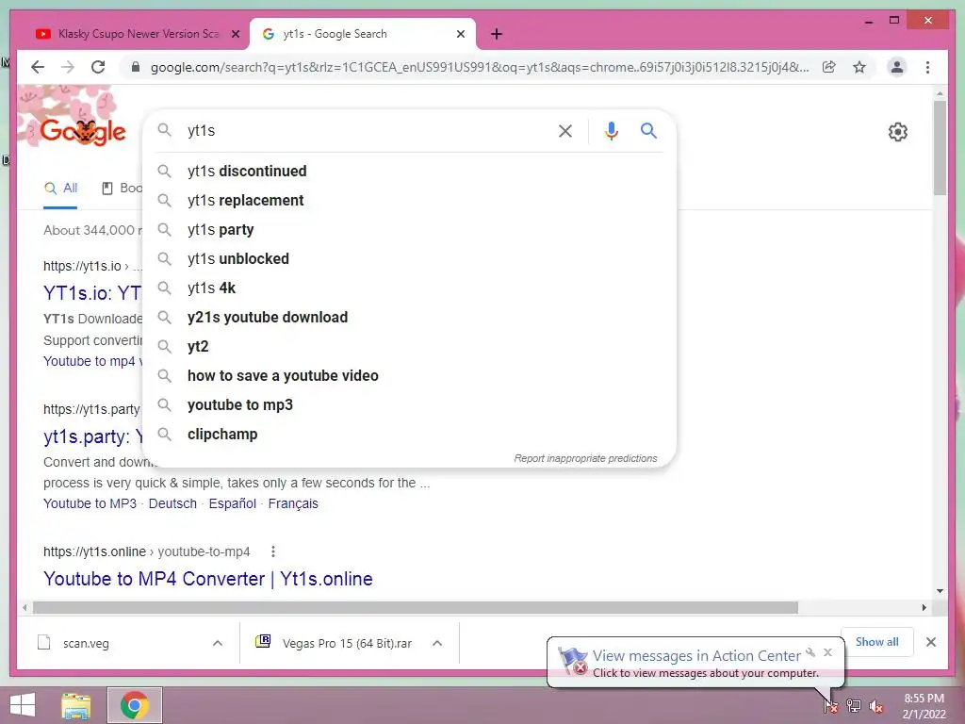Viewport: 965px width, 724px height.
Task: Open the Chrome three-dot menu
Action: 927,67
